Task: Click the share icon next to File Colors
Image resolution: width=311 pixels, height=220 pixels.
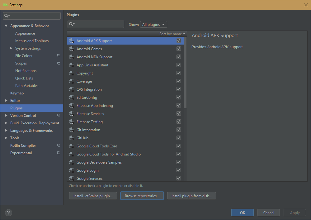Action: 59,55
